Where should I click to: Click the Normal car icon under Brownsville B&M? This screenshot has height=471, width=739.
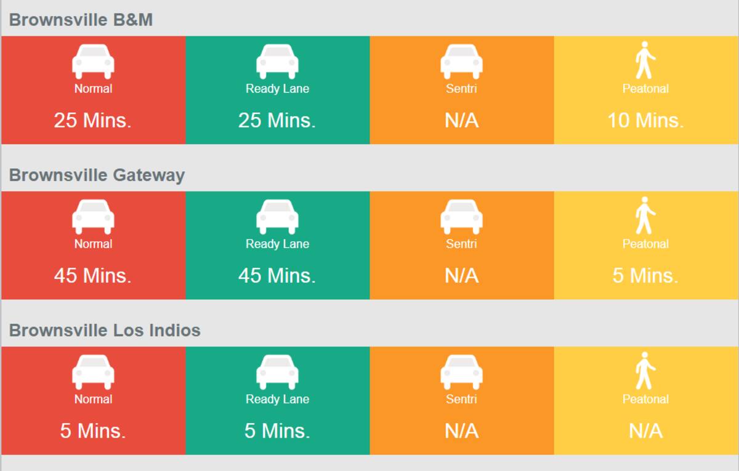[x=93, y=62]
